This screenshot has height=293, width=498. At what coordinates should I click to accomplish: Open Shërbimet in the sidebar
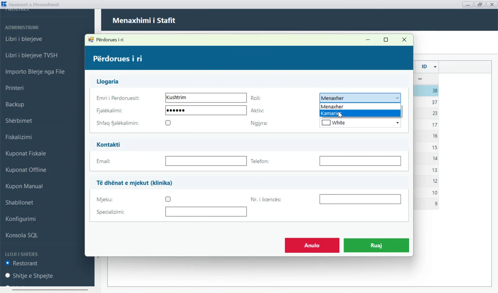click(19, 121)
